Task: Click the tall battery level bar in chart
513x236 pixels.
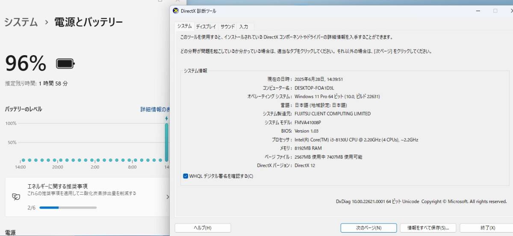Action: (x=167, y=142)
